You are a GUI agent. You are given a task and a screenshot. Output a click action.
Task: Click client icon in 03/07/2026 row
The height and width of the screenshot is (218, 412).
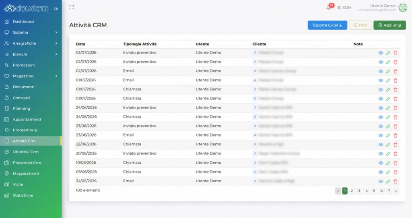(x=255, y=53)
